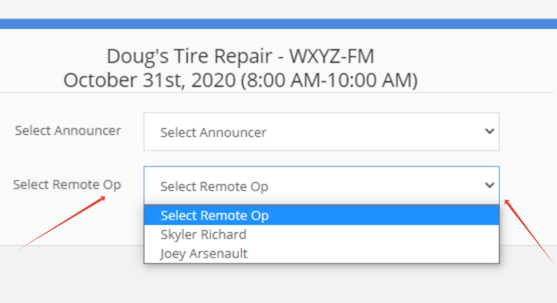
Task: Pick Joey Arsenault as remote op
Action: click(x=204, y=254)
